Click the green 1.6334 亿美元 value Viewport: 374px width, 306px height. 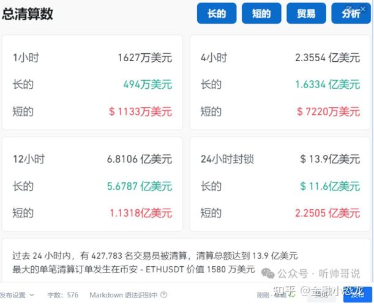[327, 84]
